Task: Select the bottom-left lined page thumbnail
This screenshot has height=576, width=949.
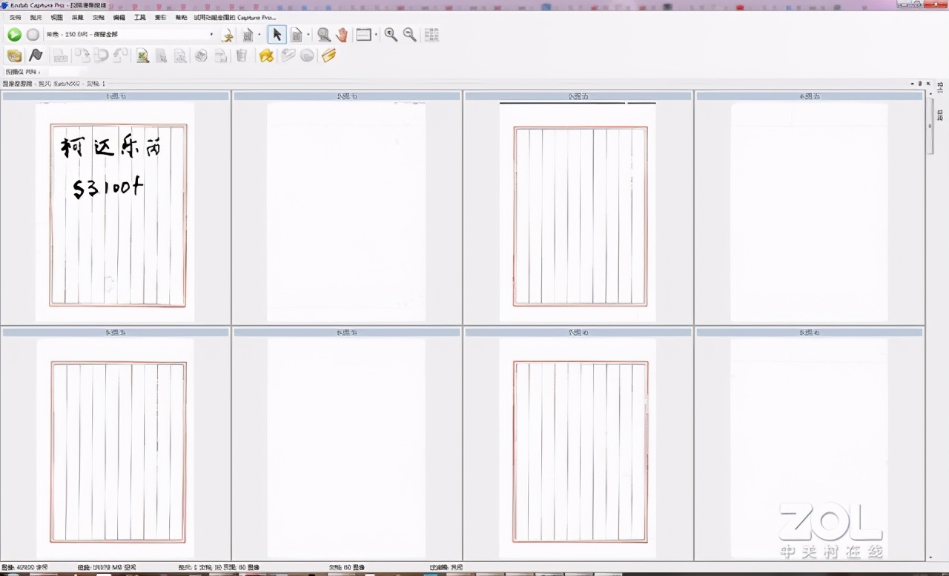Action: coord(116,449)
